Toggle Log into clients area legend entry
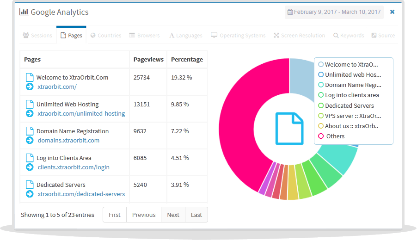This screenshot has width=417, height=241. click(349, 95)
